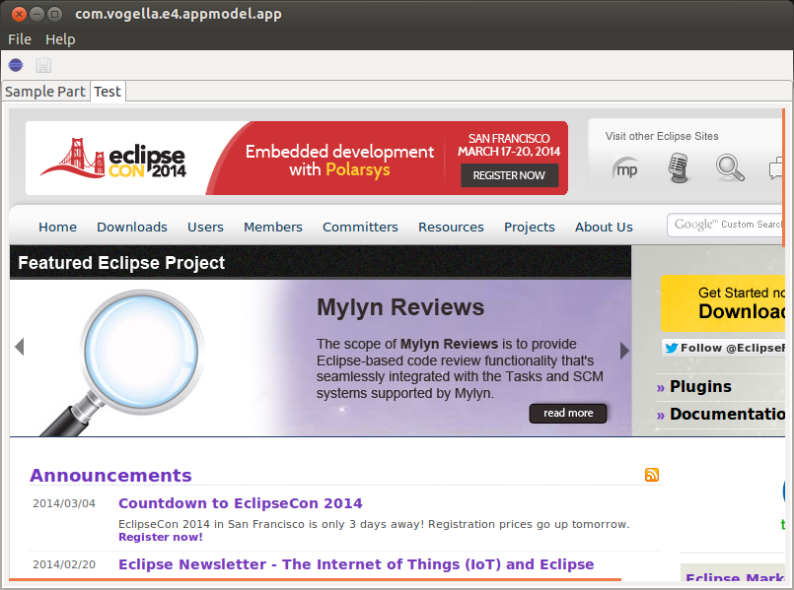Click the Announcements heading
794x590 pixels.
[110, 476]
